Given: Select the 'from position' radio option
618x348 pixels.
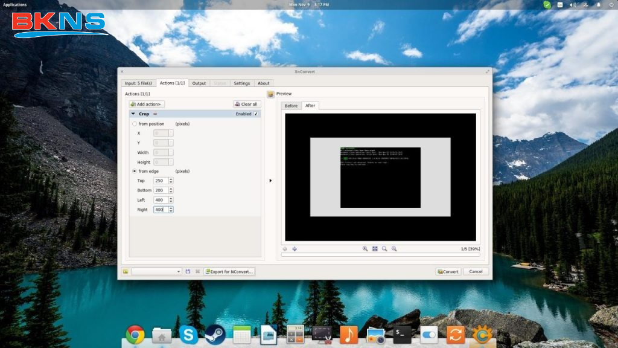Looking at the screenshot, I should click(x=134, y=124).
